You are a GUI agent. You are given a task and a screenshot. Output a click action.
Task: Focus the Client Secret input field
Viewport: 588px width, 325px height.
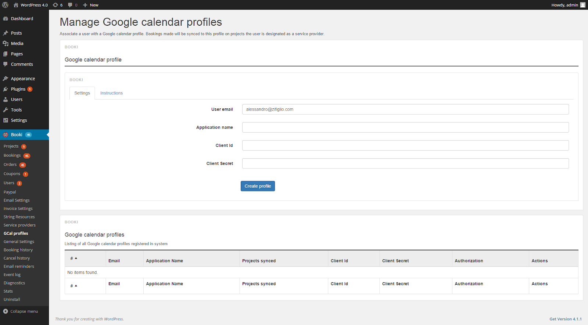405,163
